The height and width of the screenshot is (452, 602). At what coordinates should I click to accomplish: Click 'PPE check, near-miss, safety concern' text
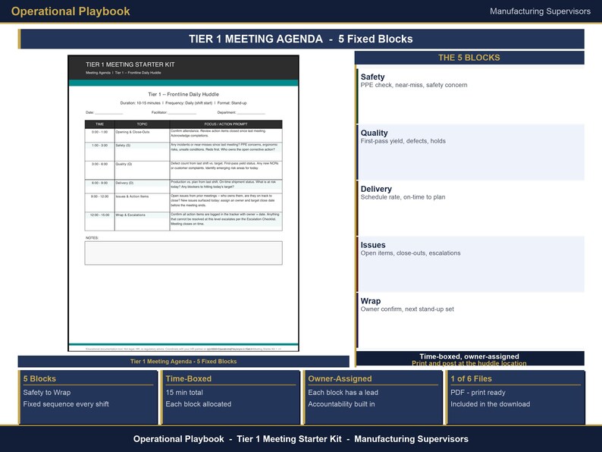coord(414,85)
